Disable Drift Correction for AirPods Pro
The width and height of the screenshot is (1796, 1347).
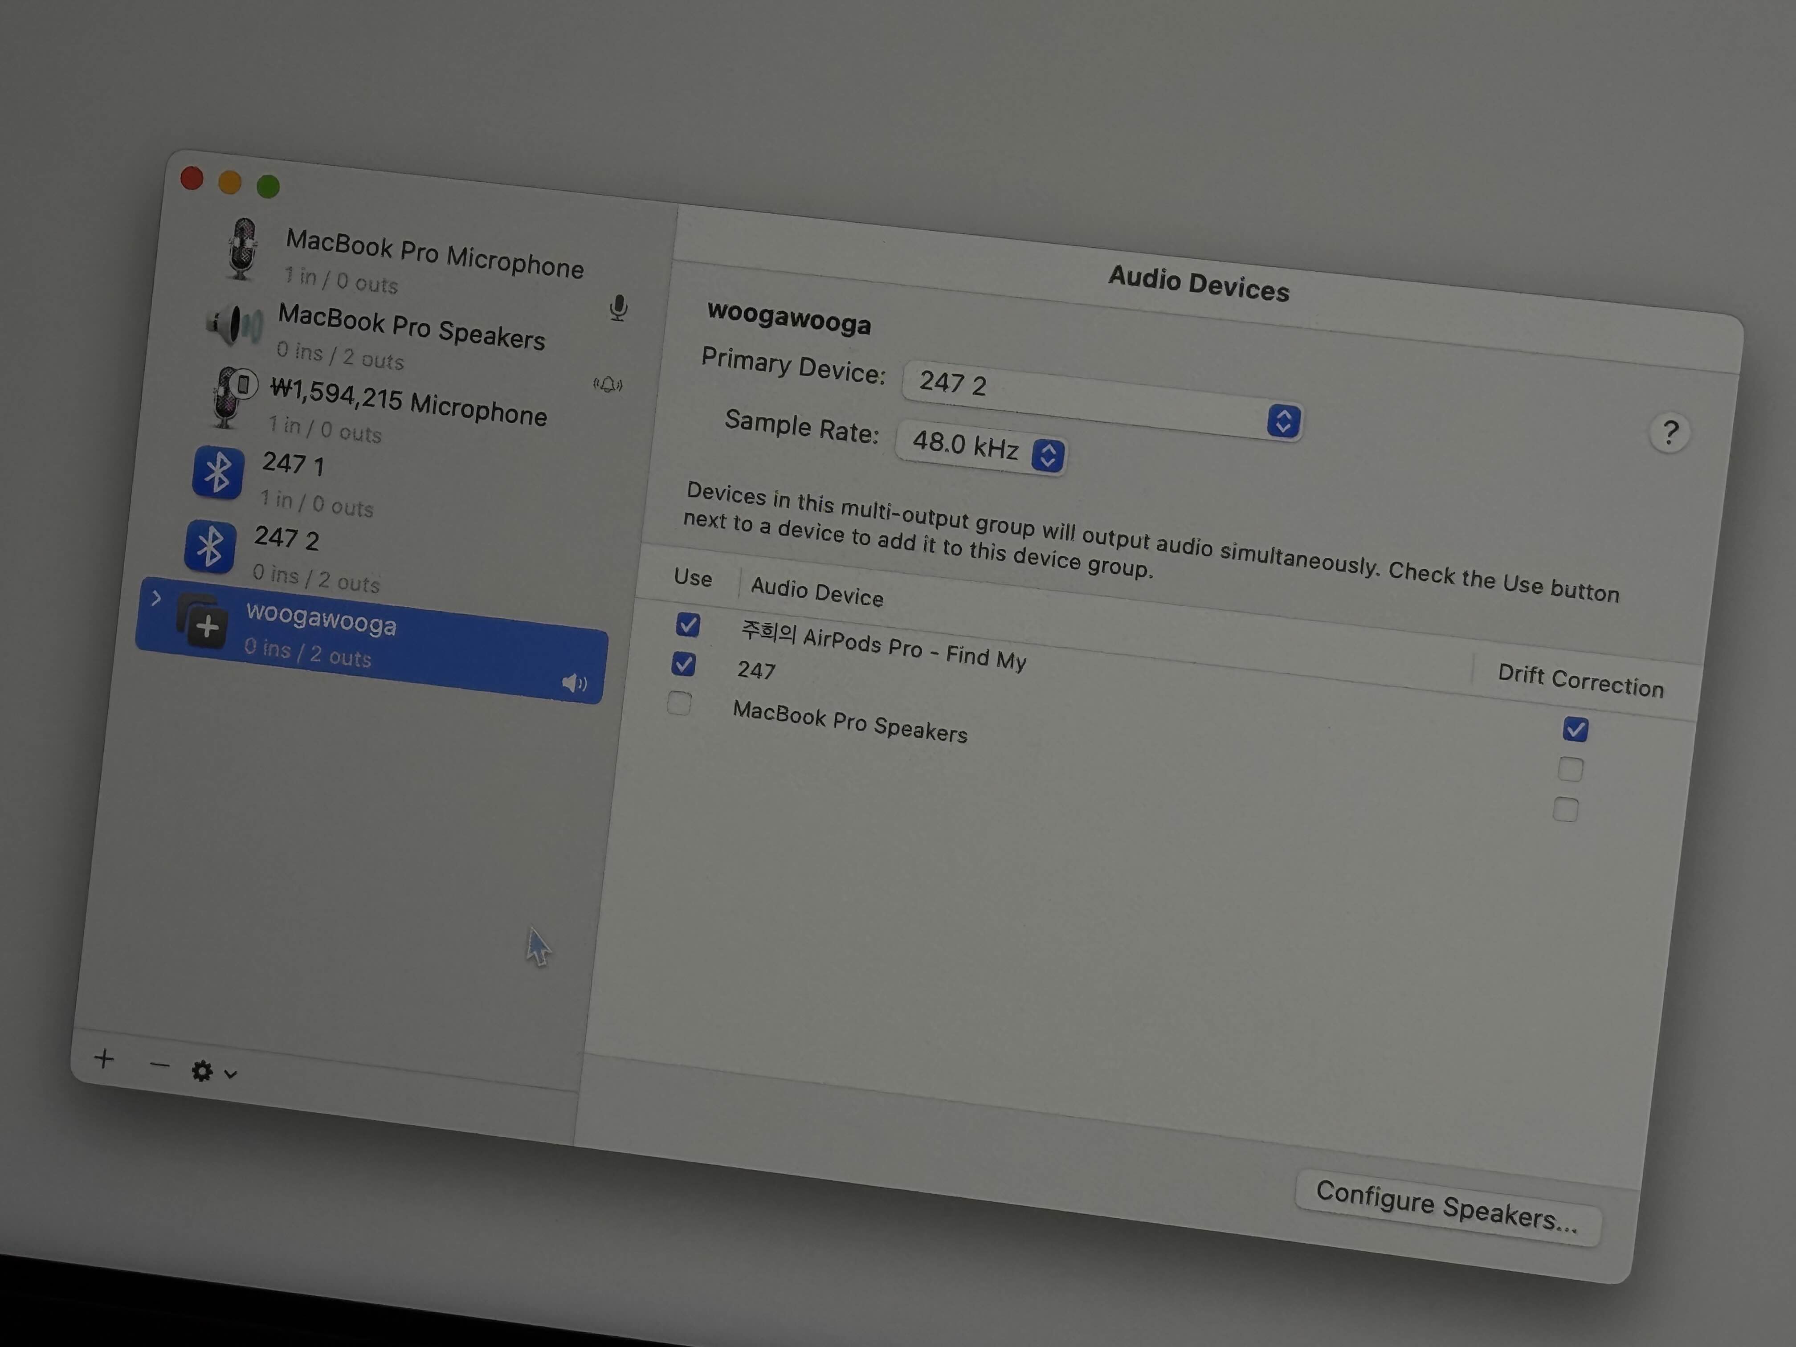tap(1575, 729)
